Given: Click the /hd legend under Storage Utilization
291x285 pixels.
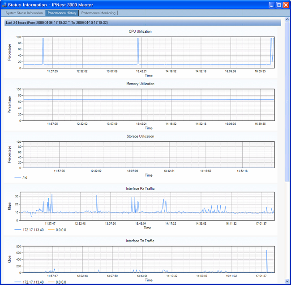Looking at the screenshot, I should click(25, 177).
